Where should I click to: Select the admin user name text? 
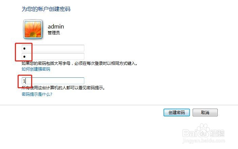(56, 26)
